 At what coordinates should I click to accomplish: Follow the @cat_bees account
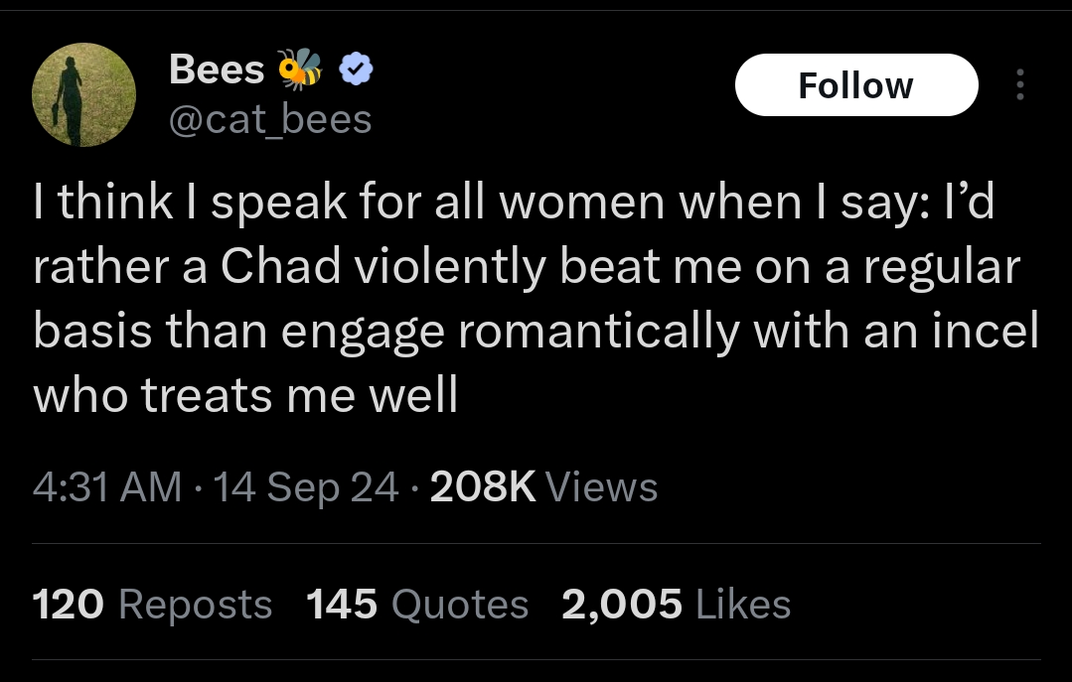pos(856,84)
